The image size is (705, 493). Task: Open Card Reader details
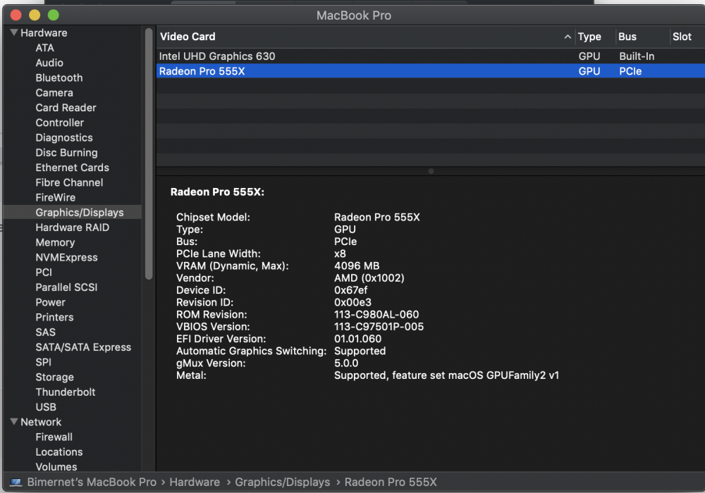[x=66, y=107]
